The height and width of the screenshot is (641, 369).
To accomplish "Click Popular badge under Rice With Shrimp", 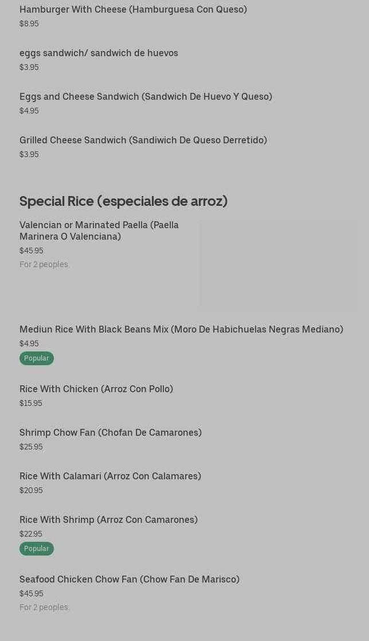I will pos(36,549).
